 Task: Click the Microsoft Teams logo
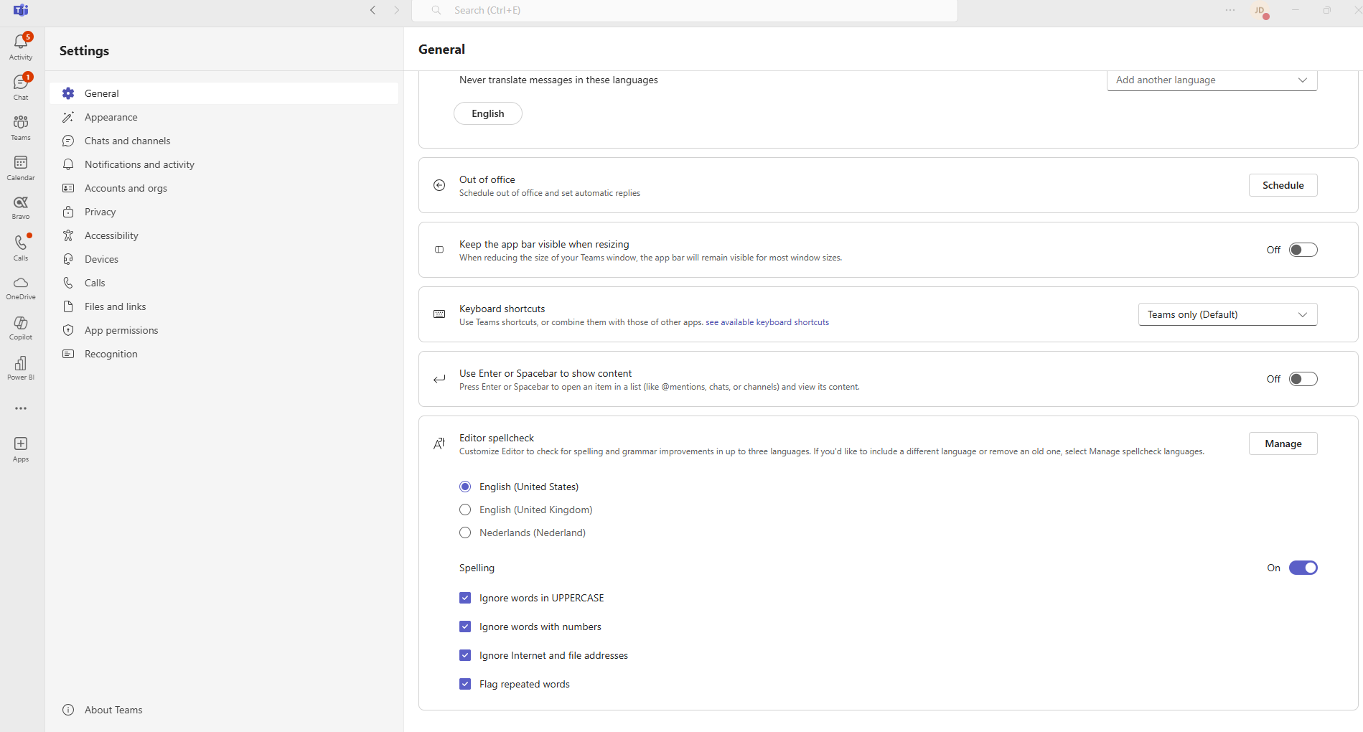click(21, 10)
